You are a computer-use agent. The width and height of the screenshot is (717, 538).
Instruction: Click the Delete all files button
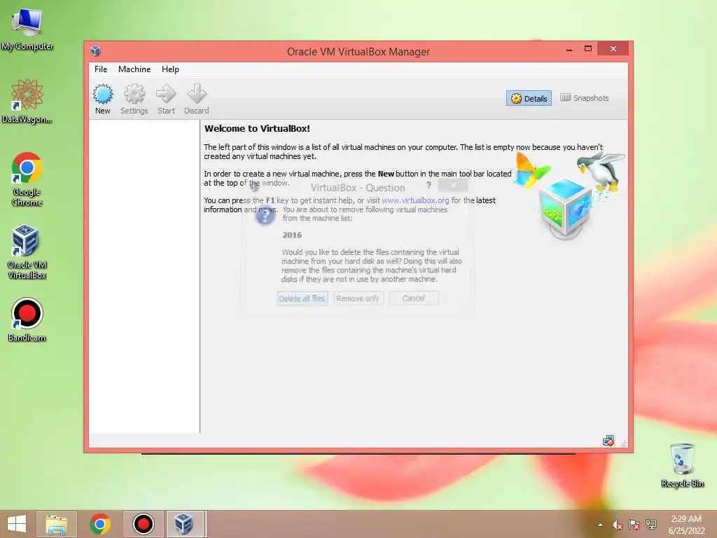point(302,298)
